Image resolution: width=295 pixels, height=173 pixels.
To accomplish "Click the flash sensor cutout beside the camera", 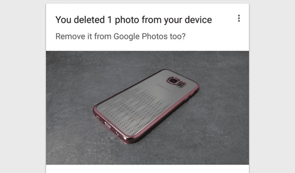I will [x=181, y=84].
